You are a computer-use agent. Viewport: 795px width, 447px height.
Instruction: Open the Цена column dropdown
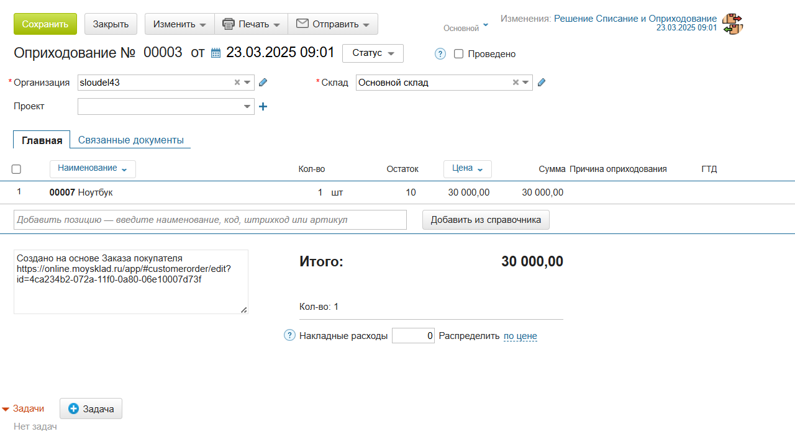click(x=468, y=169)
